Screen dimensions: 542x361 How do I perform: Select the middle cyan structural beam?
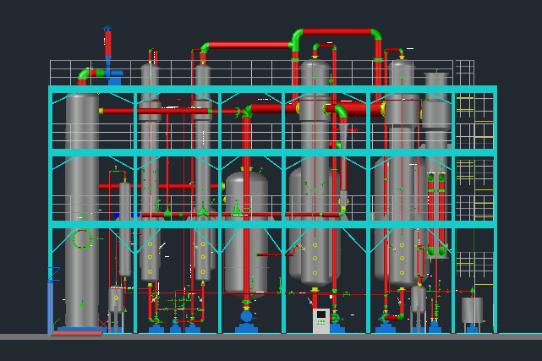271,152
